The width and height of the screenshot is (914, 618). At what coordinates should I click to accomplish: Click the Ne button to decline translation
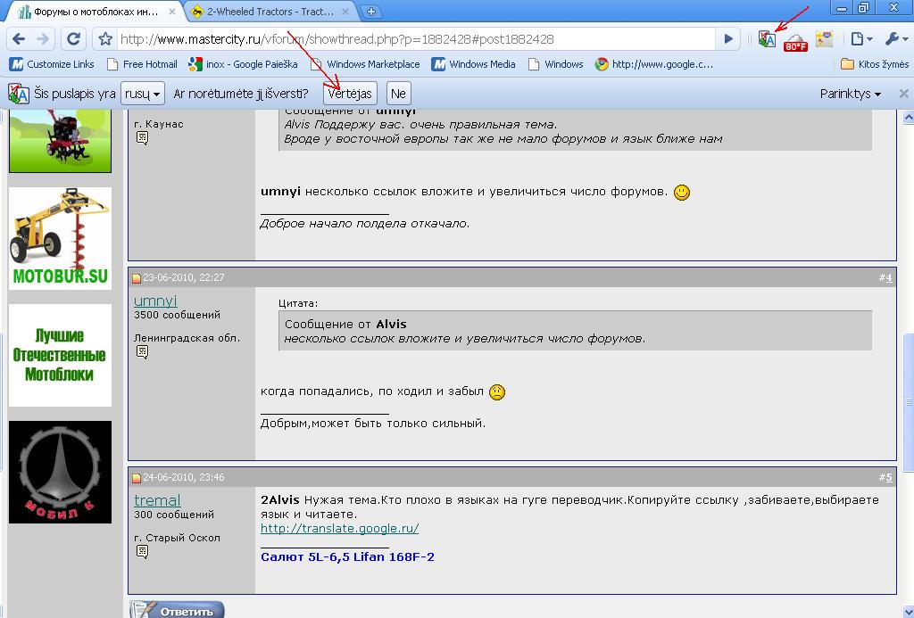398,94
